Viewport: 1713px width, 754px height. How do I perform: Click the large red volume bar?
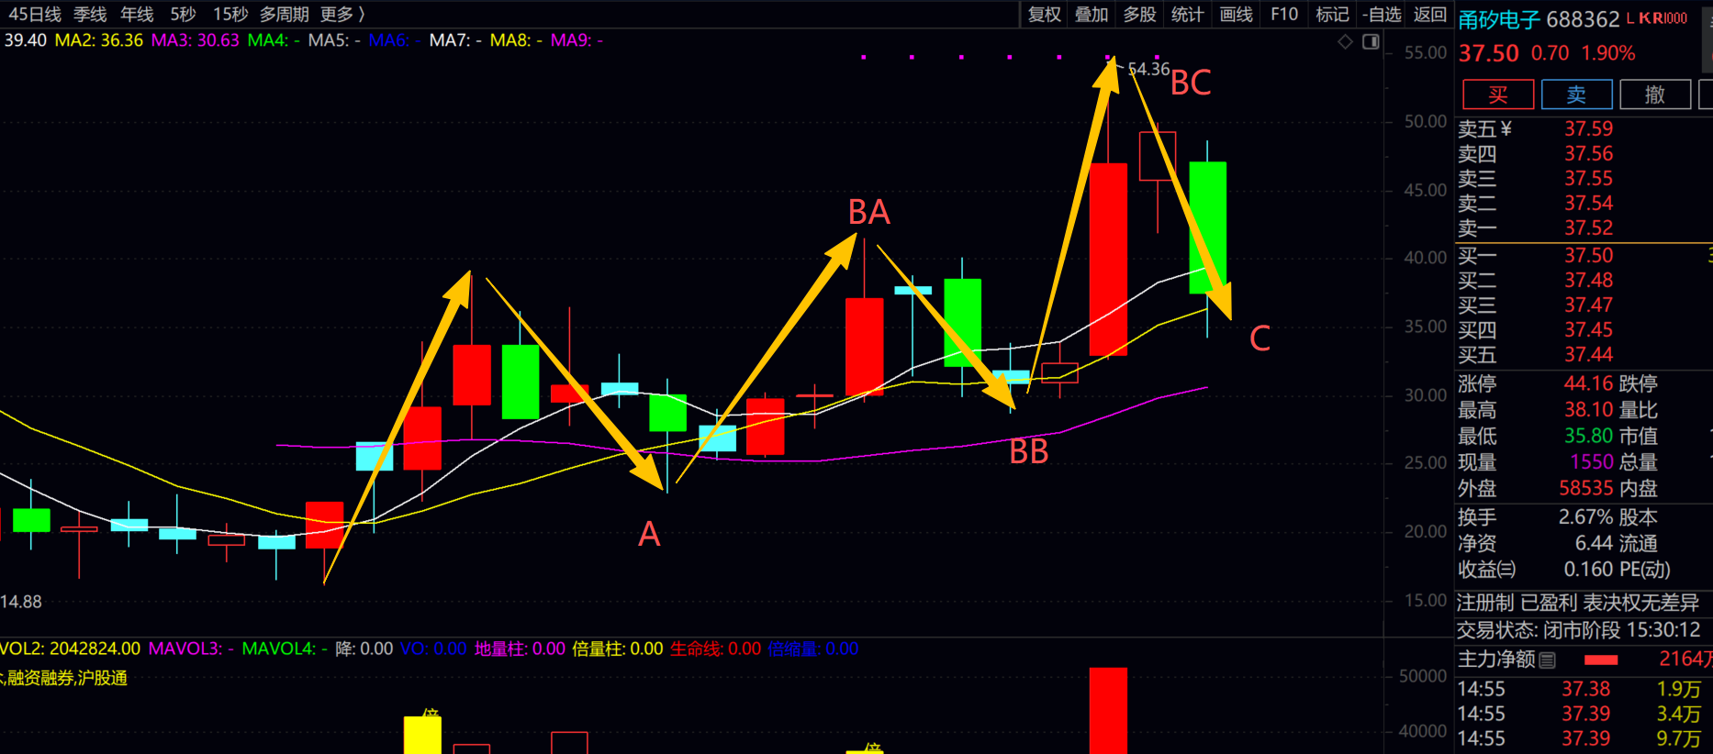[1108, 711]
